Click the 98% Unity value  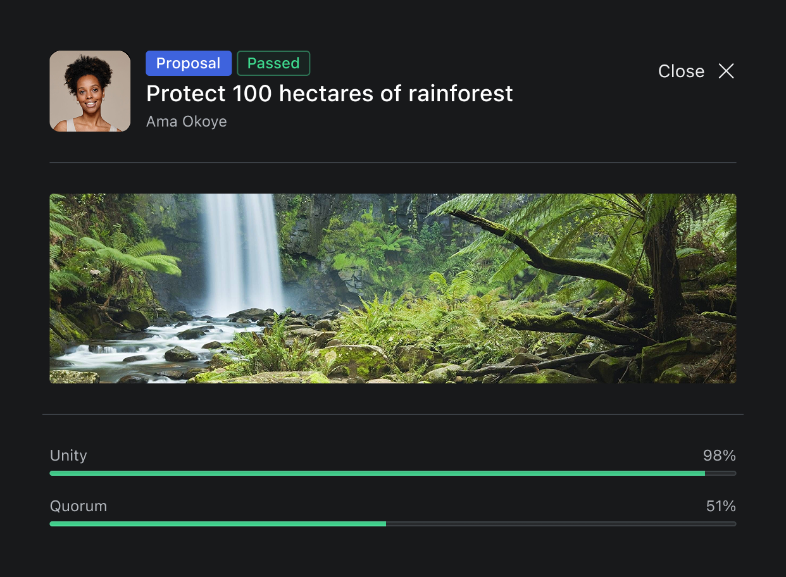pyautogui.click(x=719, y=456)
